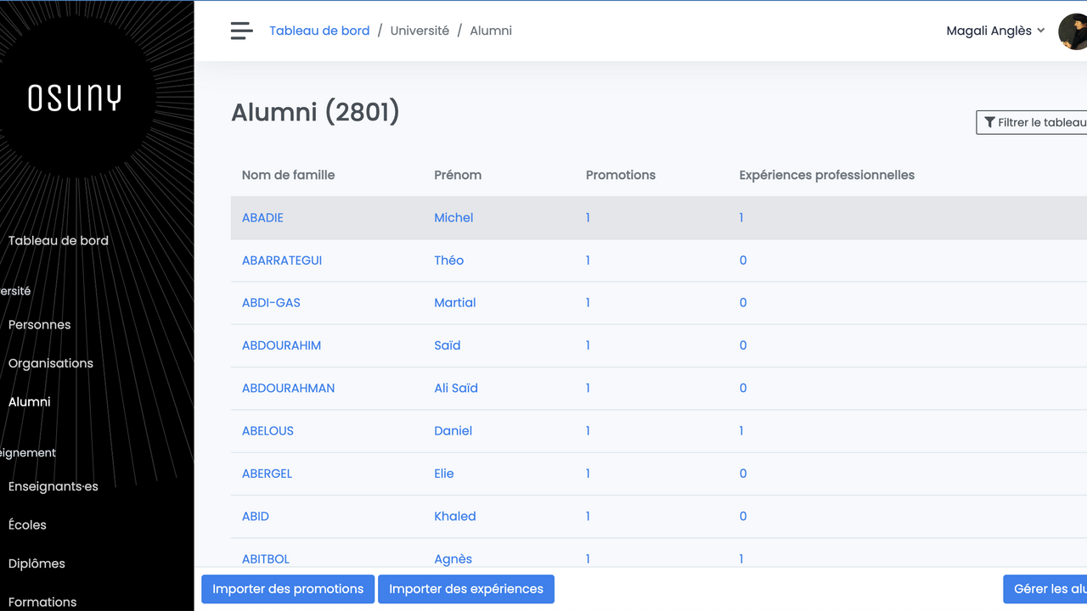The image size is (1087, 611).
Task: Open the sidebar with the hamburger icon
Action: (x=241, y=31)
